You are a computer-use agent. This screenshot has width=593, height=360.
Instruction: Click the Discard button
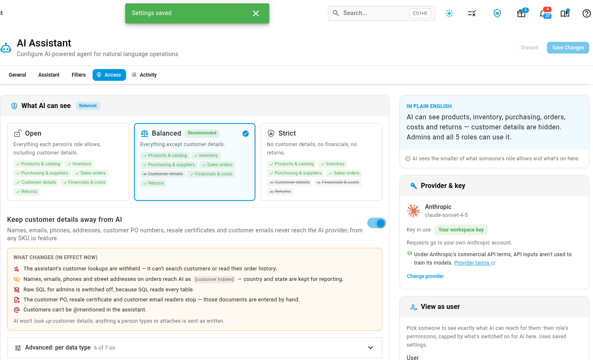(529, 48)
